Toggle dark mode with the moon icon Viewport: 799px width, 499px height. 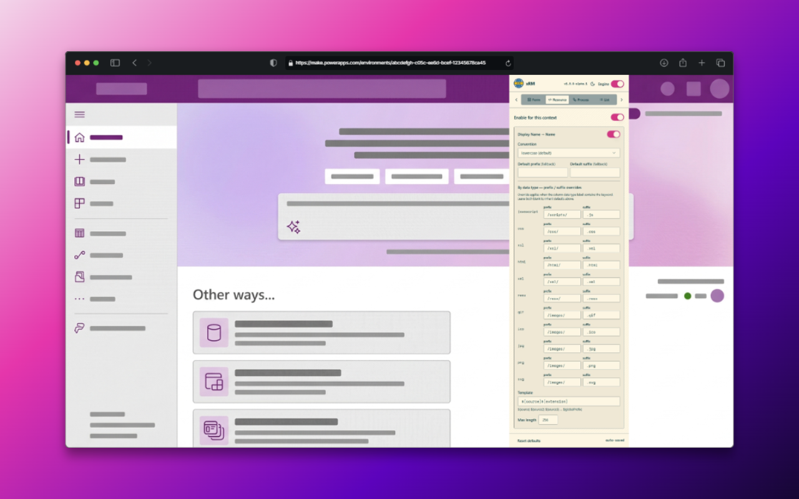[592, 84]
